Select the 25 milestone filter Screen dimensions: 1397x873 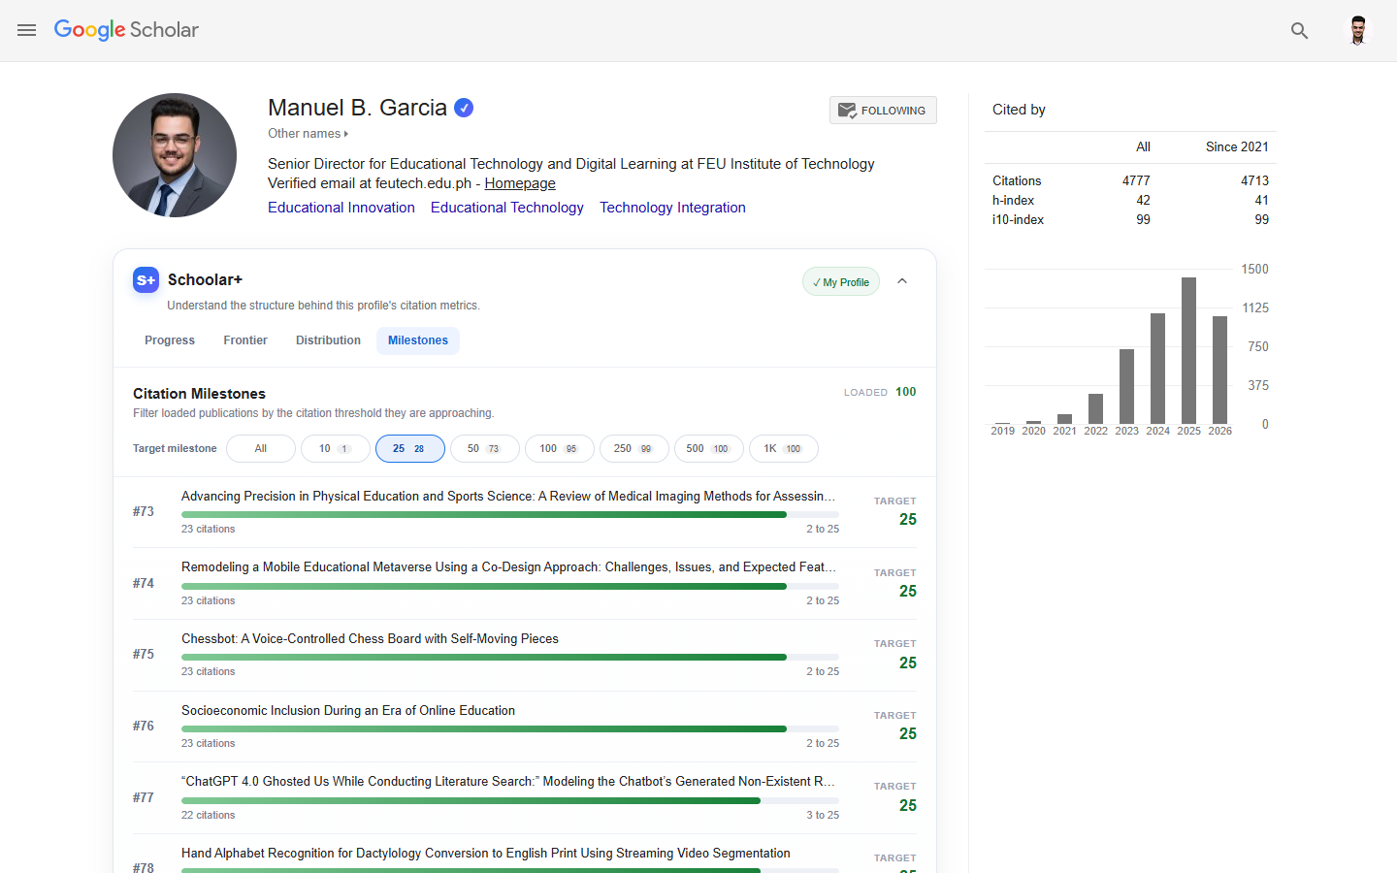click(x=409, y=448)
